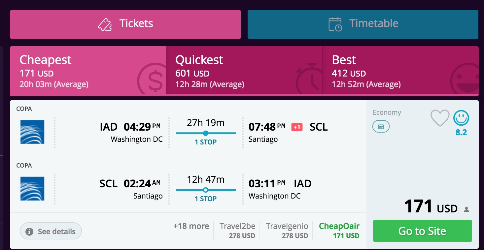Open the Tickets tab
The height and width of the screenshot is (250, 484).
[125, 24]
